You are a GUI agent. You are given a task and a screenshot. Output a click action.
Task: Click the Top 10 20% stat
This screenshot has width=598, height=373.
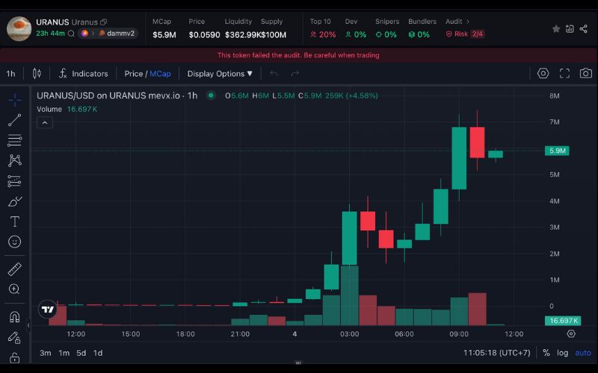323,28
